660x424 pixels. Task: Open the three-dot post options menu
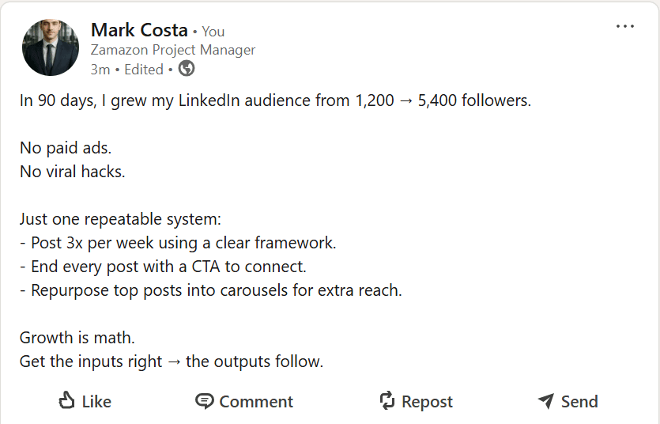coord(624,26)
